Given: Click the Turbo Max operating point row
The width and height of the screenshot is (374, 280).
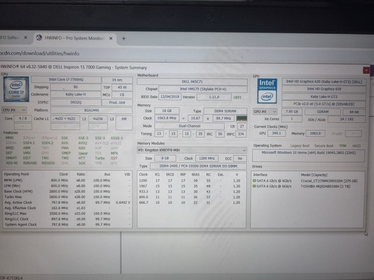Looking at the screenshot, I should (x=67, y=197).
